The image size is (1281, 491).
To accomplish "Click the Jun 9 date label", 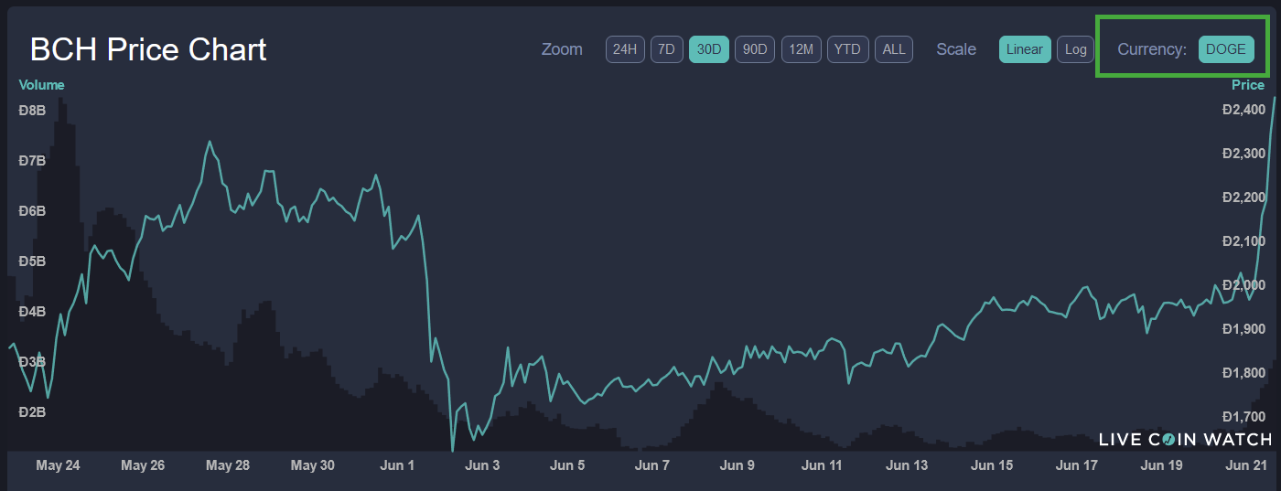I will [737, 465].
